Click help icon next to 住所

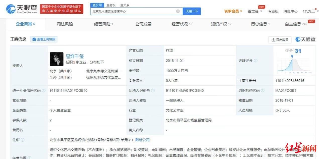23,140
